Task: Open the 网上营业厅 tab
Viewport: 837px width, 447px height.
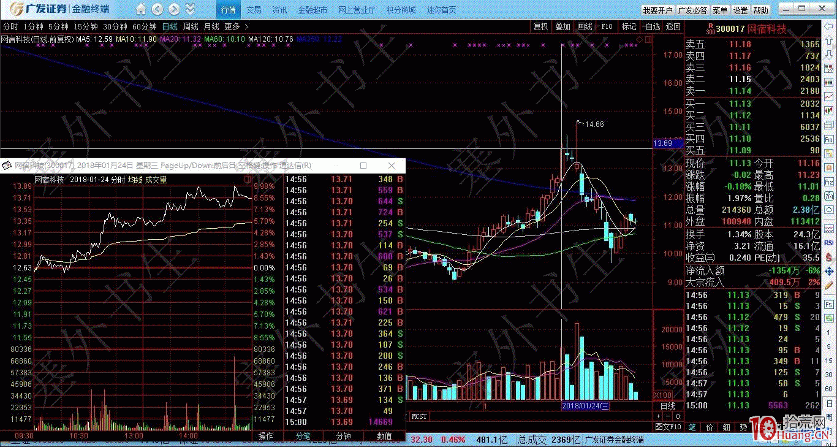Action: (x=357, y=10)
